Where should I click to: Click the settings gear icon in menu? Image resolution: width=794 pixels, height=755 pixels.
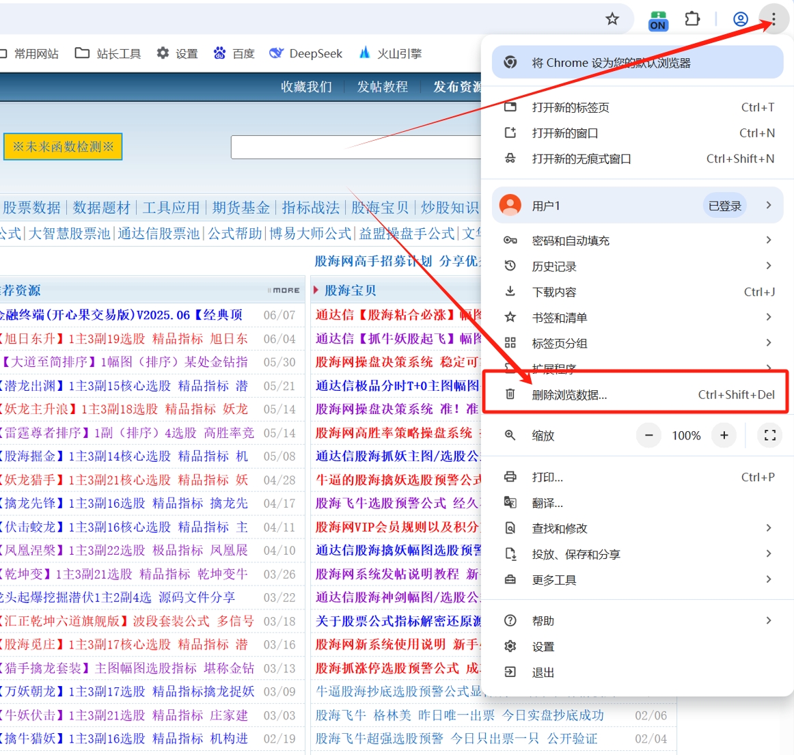(x=510, y=646)
